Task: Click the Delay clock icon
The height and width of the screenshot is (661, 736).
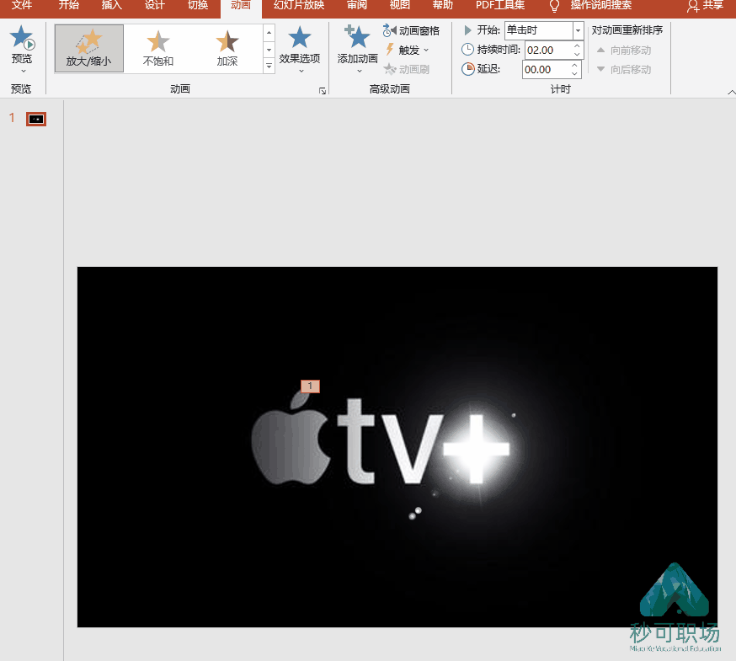Action: point(468,69)
